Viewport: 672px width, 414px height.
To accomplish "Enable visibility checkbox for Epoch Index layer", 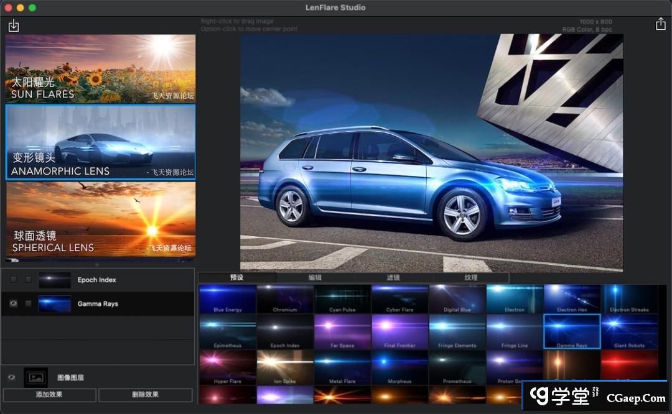I will click(x=13, y=280).
